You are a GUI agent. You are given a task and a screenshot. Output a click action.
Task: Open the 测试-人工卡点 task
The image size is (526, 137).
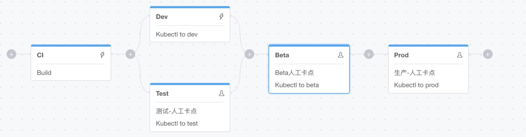point(176,111)
